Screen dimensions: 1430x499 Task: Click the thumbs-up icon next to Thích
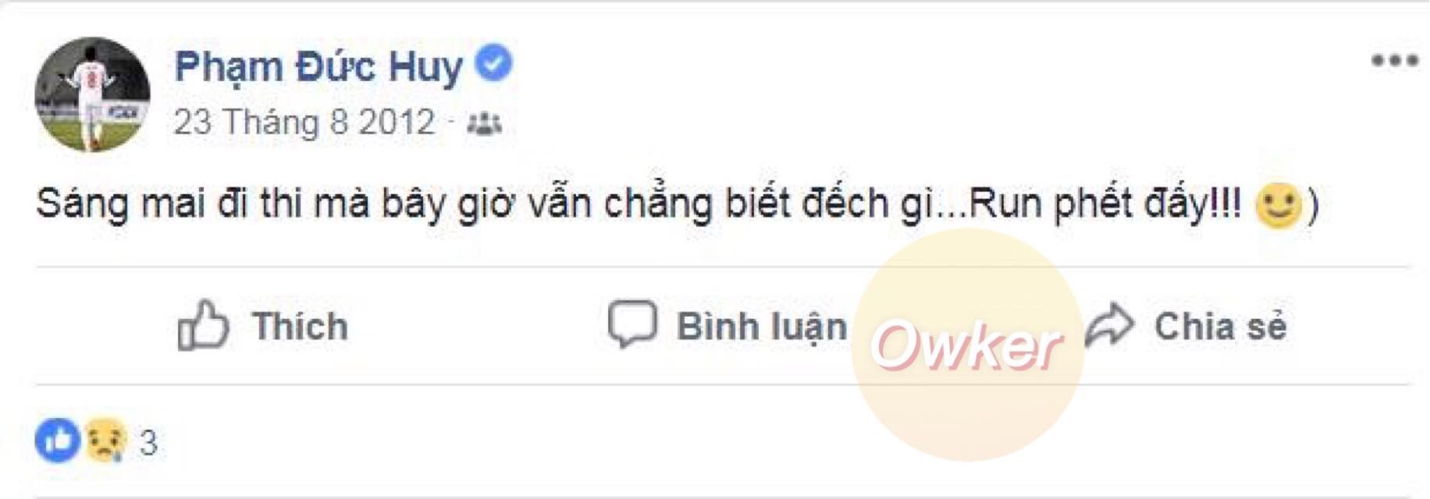[x=203, y=325]
